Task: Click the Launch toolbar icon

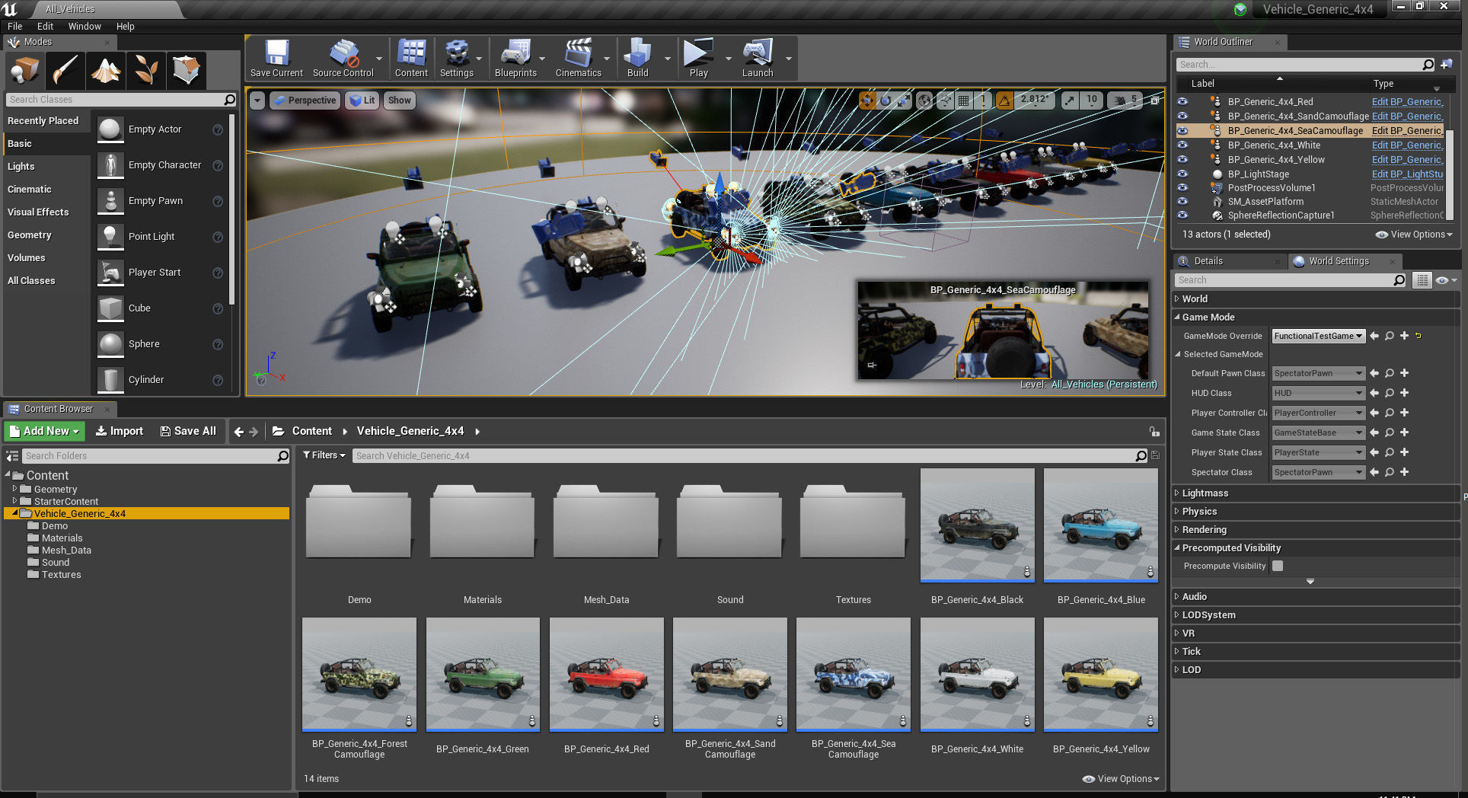Action: (758, 59)
